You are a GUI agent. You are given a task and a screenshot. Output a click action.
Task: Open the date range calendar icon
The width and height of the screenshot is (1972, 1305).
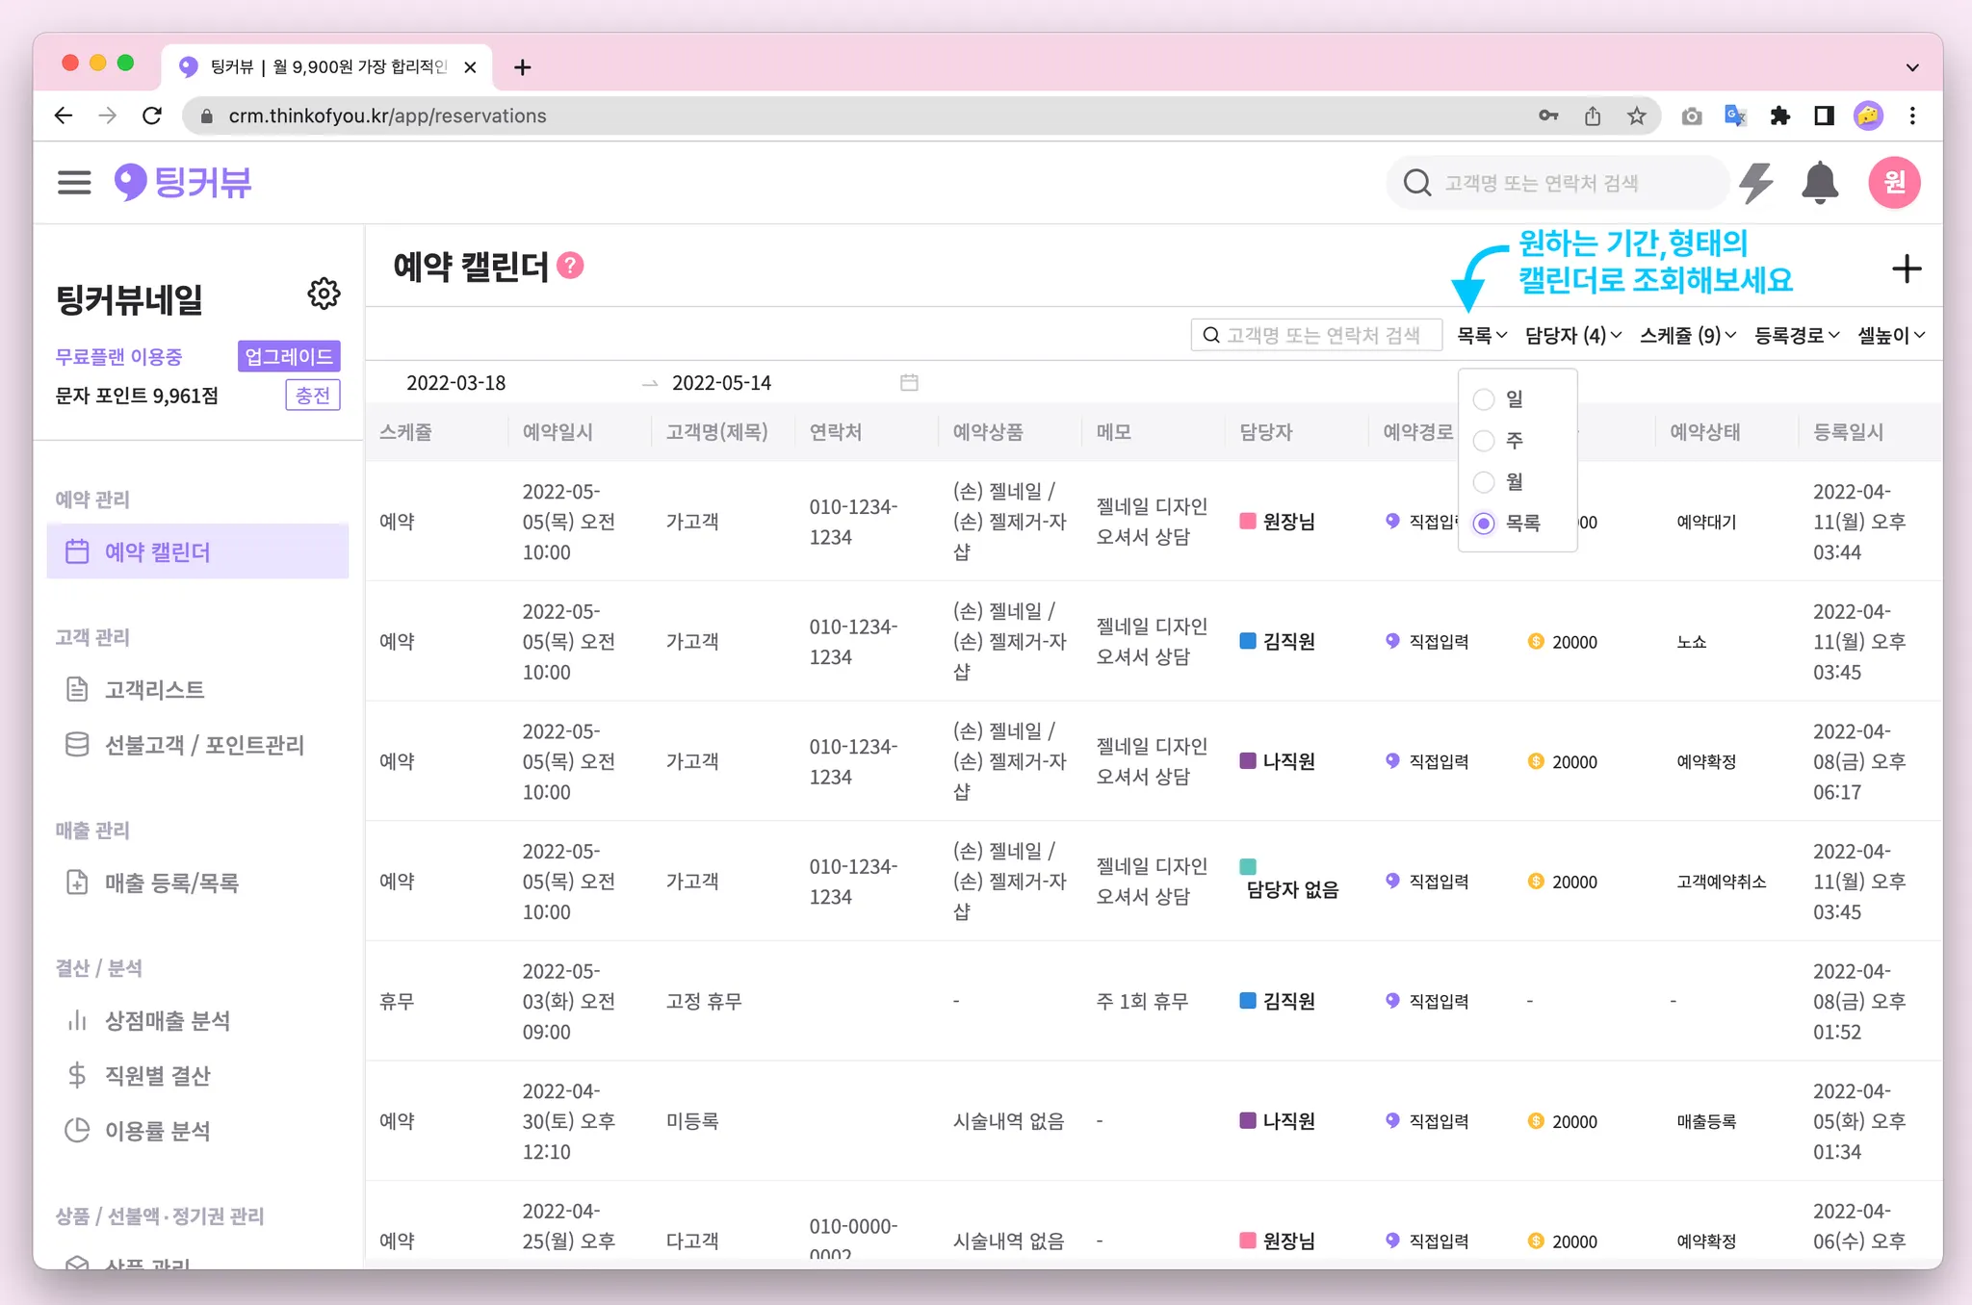(909, 383)
